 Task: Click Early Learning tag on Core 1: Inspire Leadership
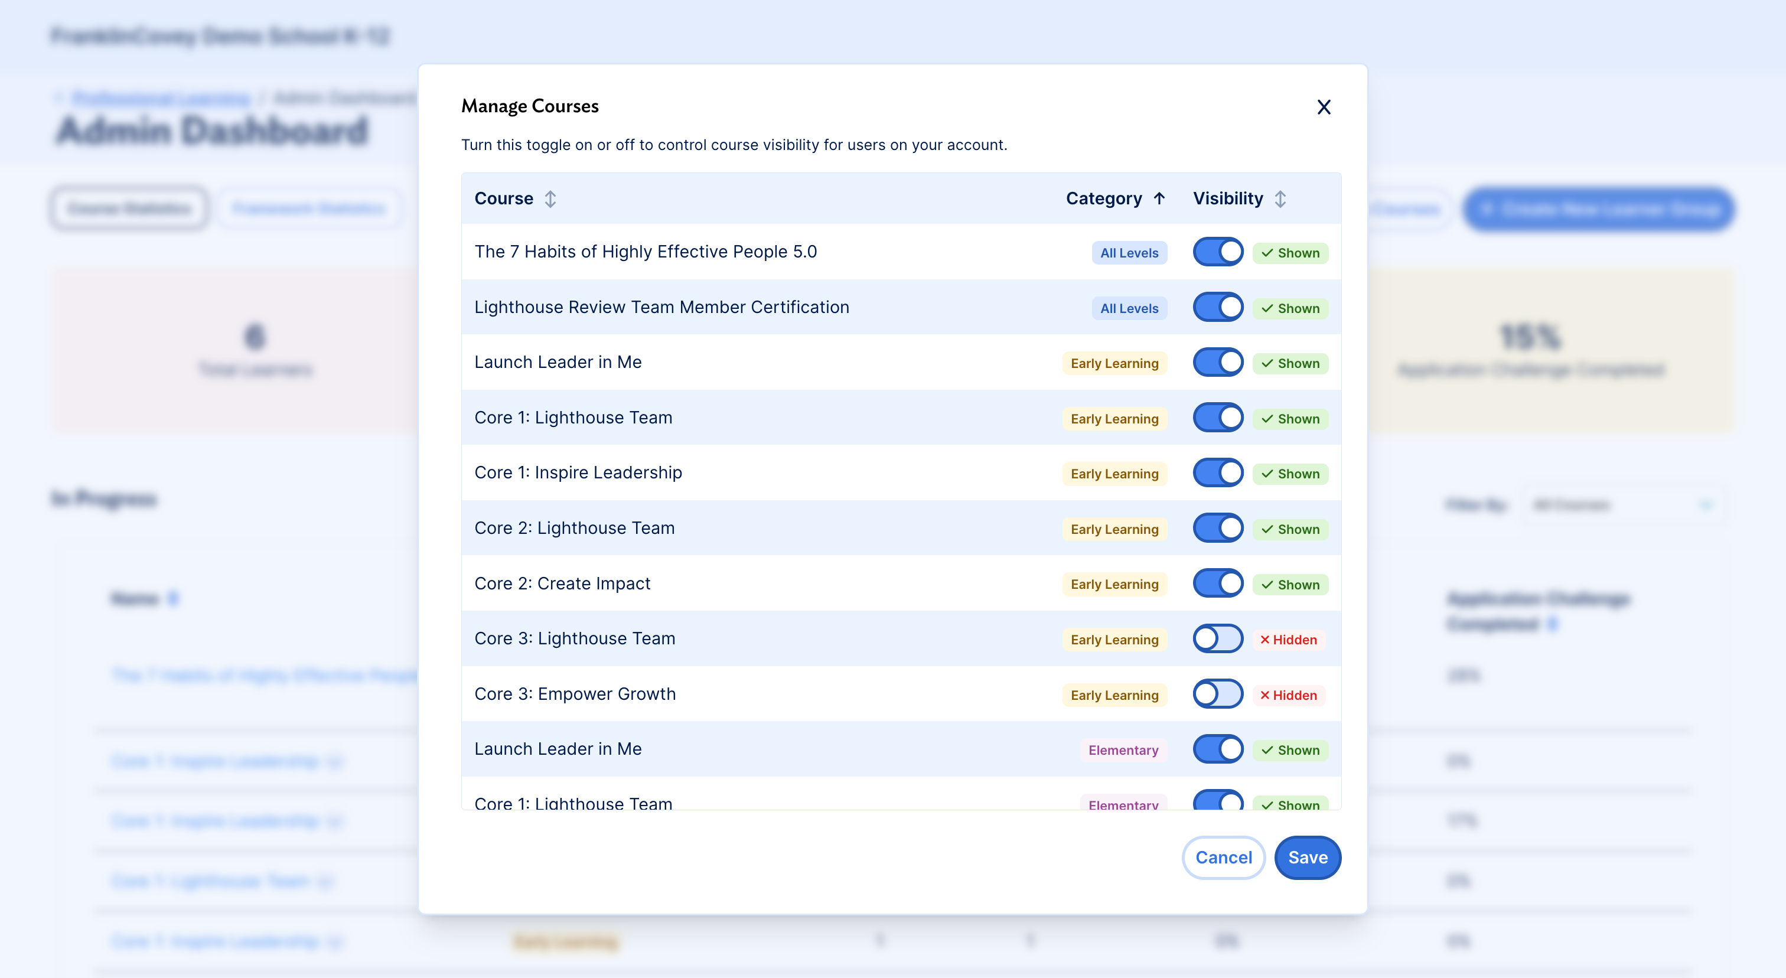pyautogui.click(x=1114, y=474)
